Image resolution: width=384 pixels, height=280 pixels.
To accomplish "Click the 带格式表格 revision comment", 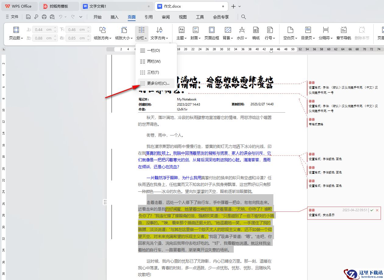I will (316, 122).
